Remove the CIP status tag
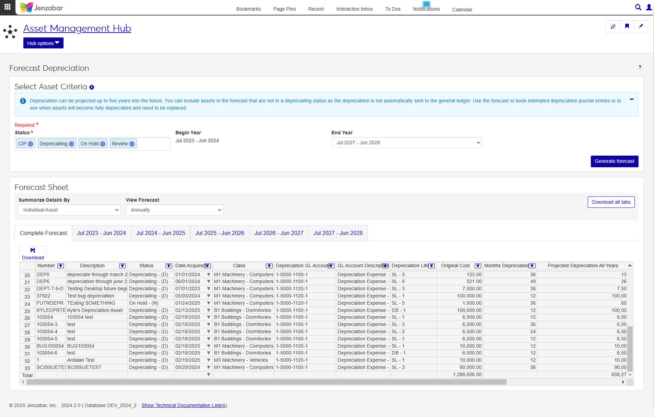 pos(31,144)
